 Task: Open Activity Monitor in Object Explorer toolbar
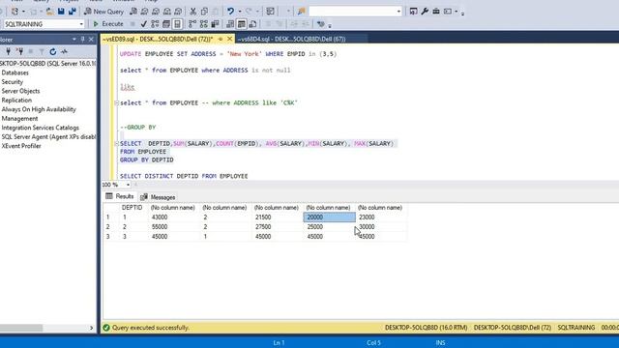click(65, 51)
